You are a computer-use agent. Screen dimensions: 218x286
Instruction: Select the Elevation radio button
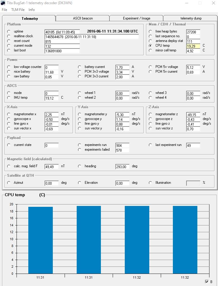click(79, 183)
